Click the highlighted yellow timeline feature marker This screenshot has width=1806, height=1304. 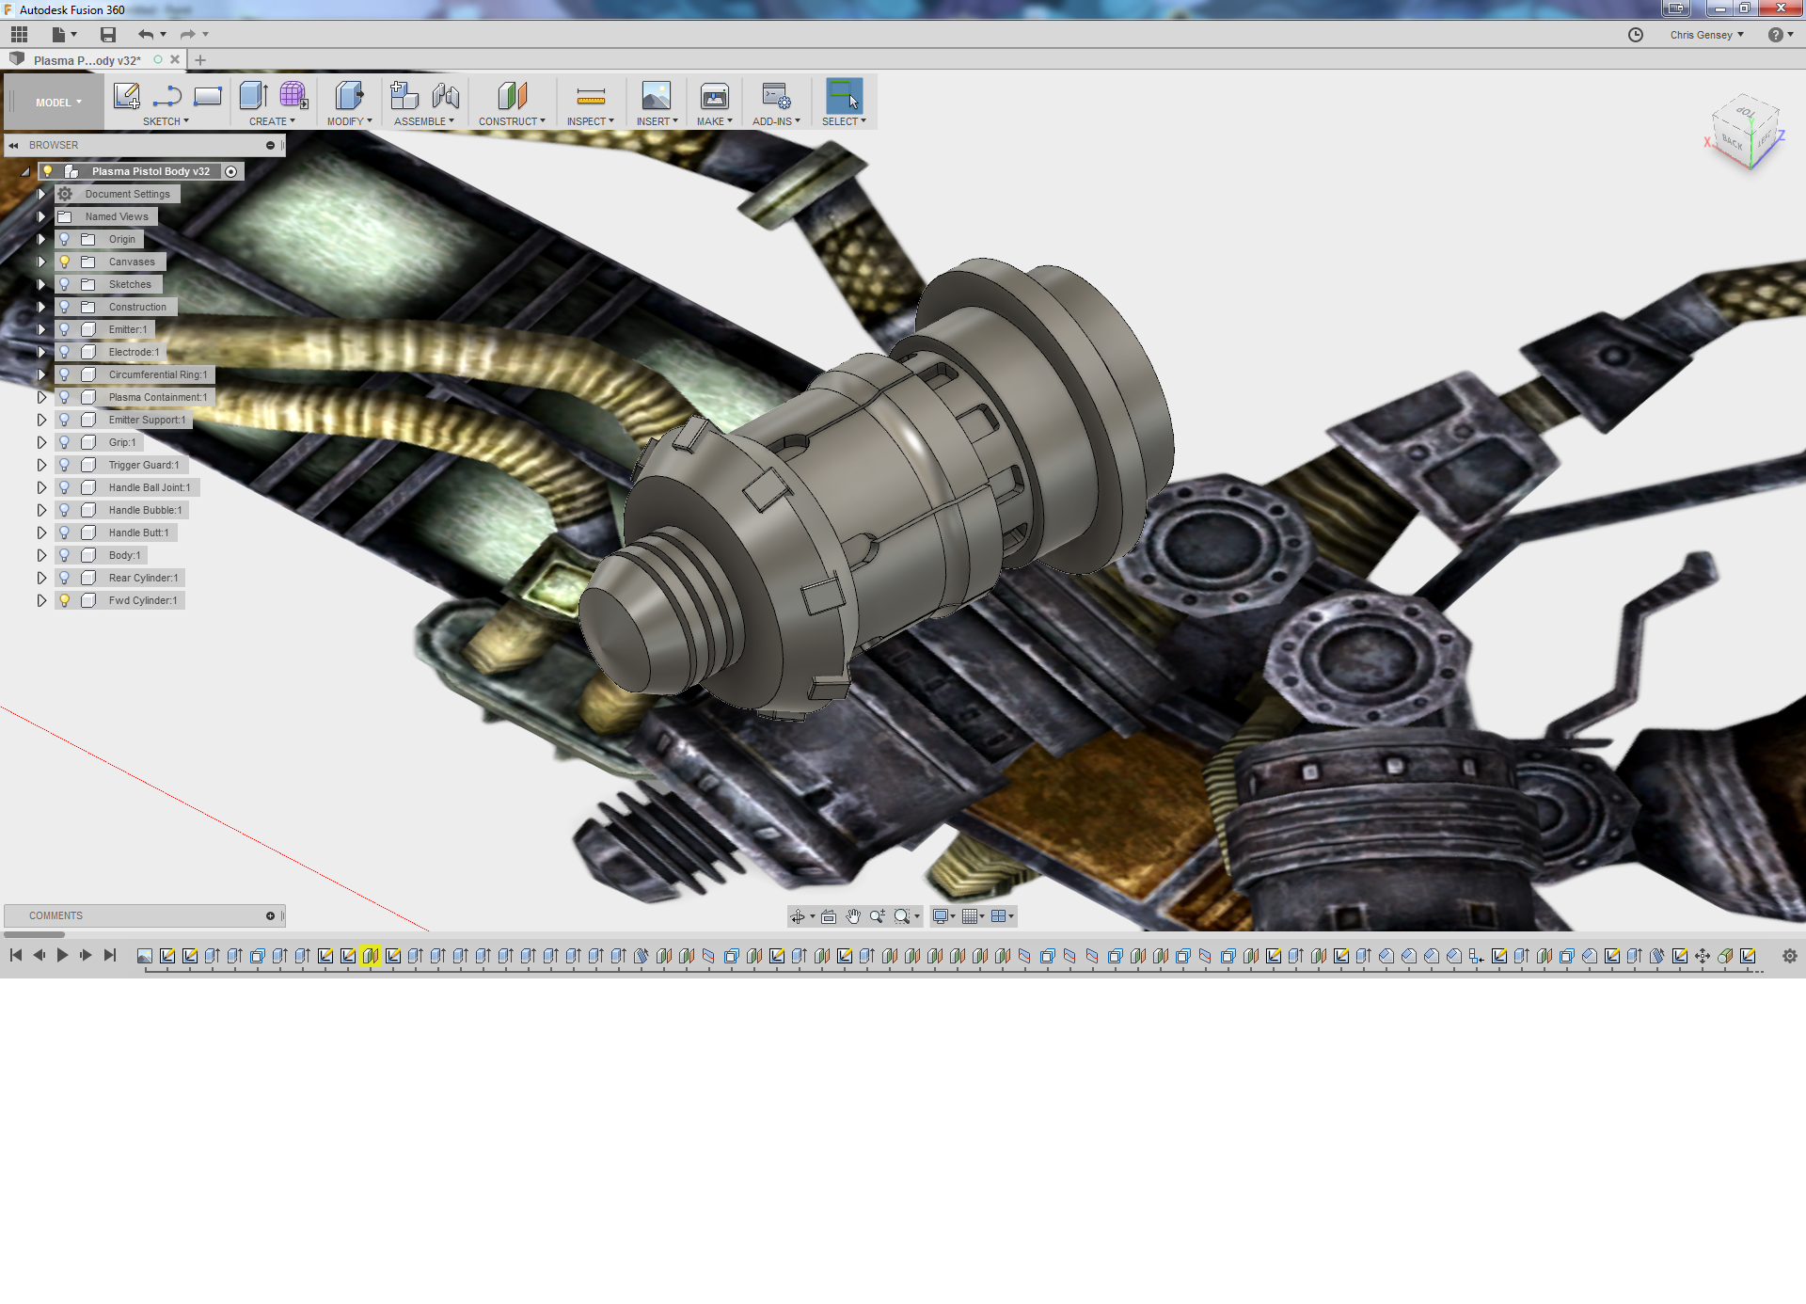pyautogui.click(x=371, y=956)
